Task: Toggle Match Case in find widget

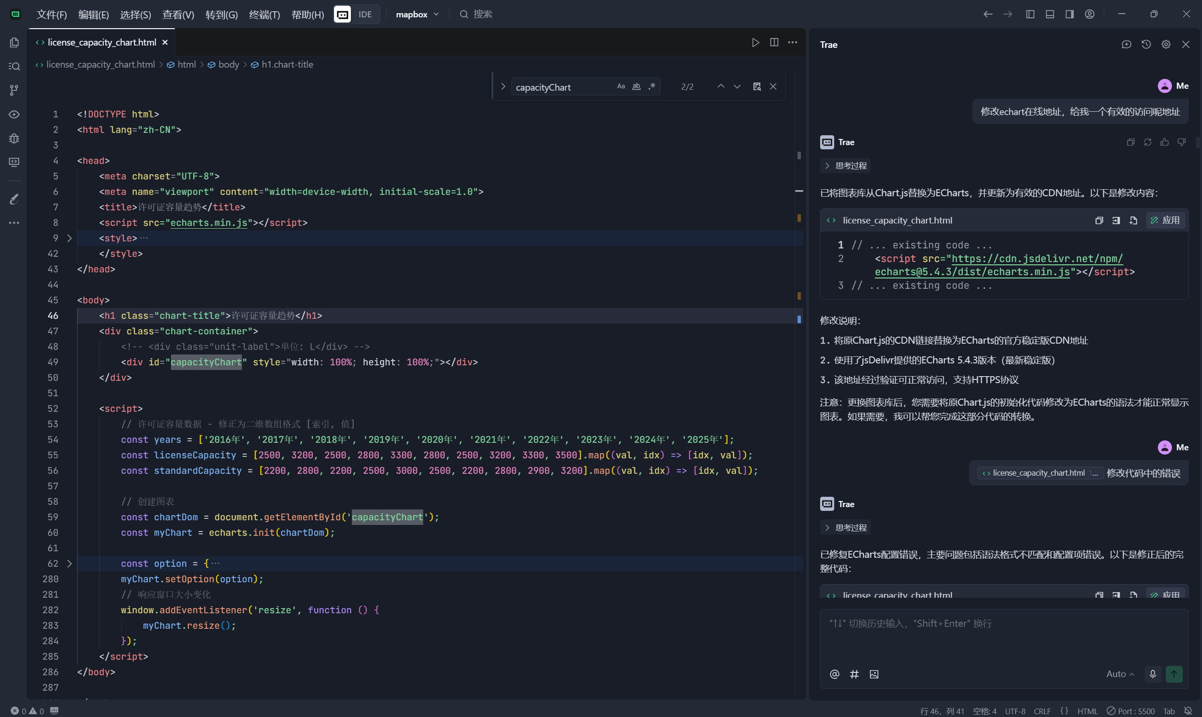Action: coord(620,86)
